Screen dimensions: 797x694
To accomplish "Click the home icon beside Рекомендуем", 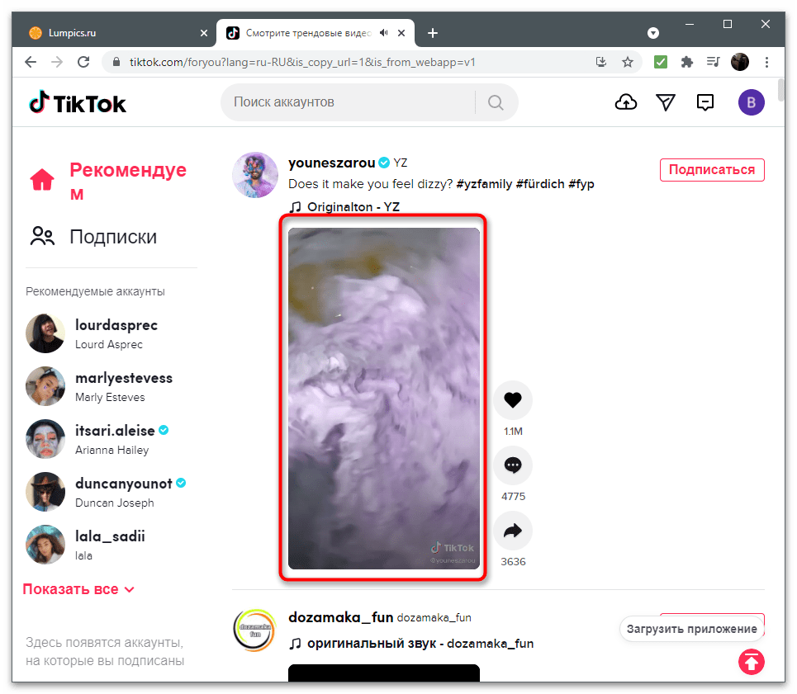I will pos(42,180).
